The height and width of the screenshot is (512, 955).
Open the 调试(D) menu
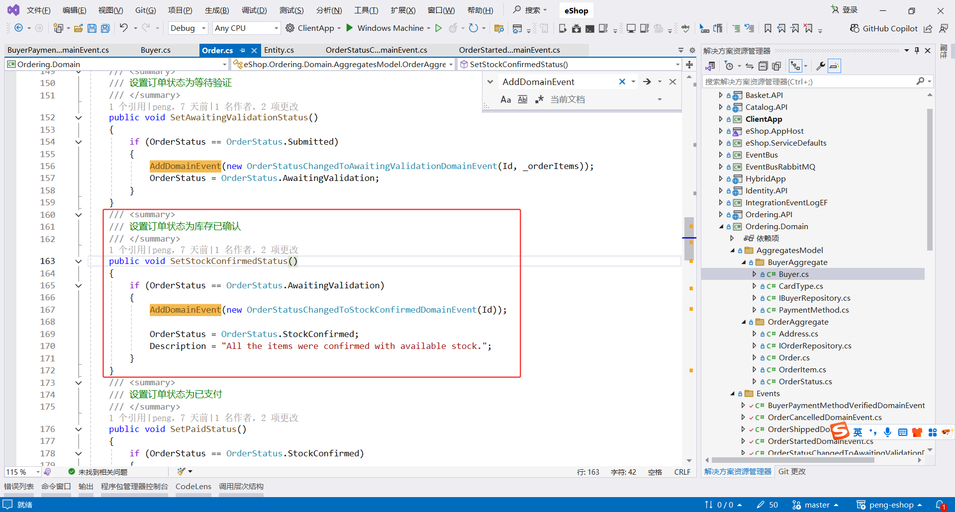pyautogui.click(x=254, y=10)
